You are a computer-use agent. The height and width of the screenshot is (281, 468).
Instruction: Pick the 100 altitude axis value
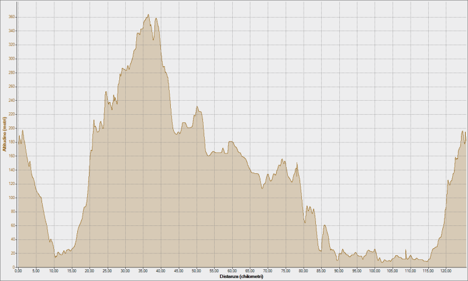[x=12, y=198]
